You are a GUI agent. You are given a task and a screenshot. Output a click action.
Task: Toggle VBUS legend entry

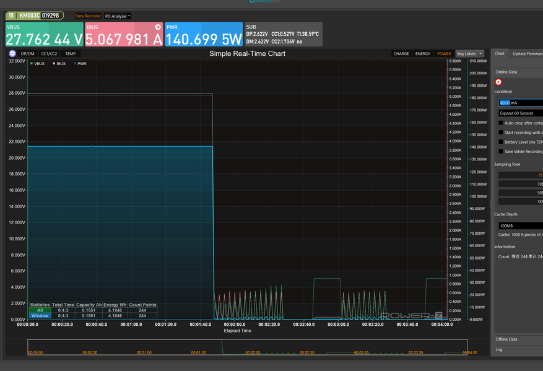pos(37,64)
